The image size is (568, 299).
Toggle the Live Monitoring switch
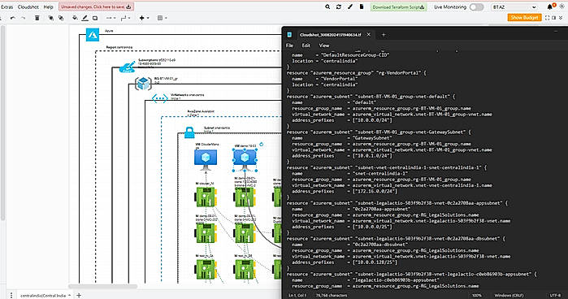[x=476, y=6]
